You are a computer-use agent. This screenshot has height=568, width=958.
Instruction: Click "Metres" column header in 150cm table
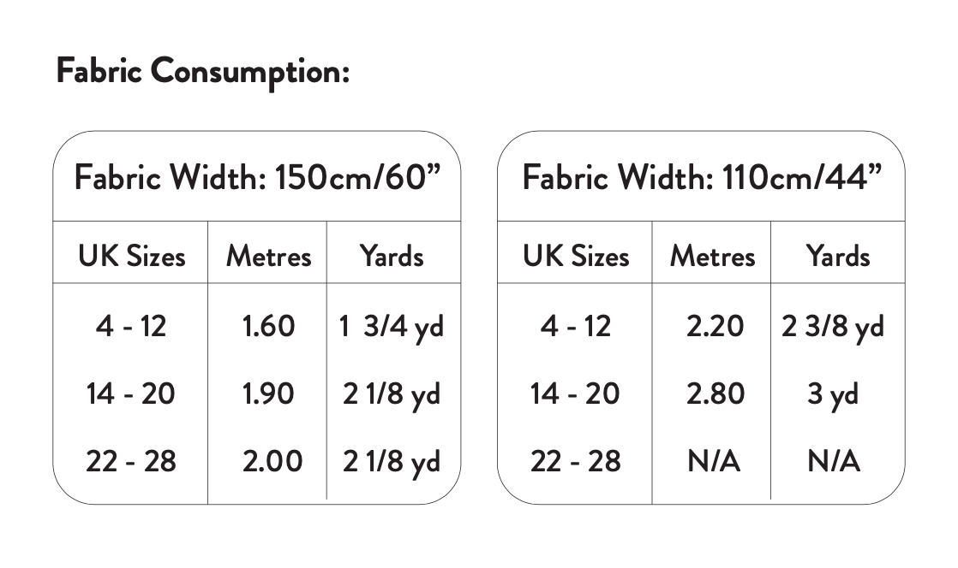click(x=268, y=256)
